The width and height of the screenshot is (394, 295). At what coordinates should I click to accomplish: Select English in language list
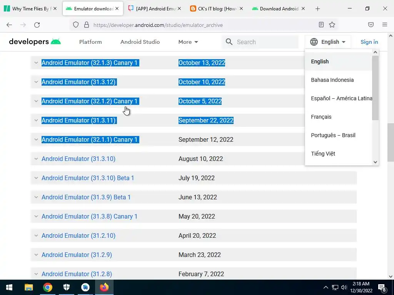pos(338,61)
